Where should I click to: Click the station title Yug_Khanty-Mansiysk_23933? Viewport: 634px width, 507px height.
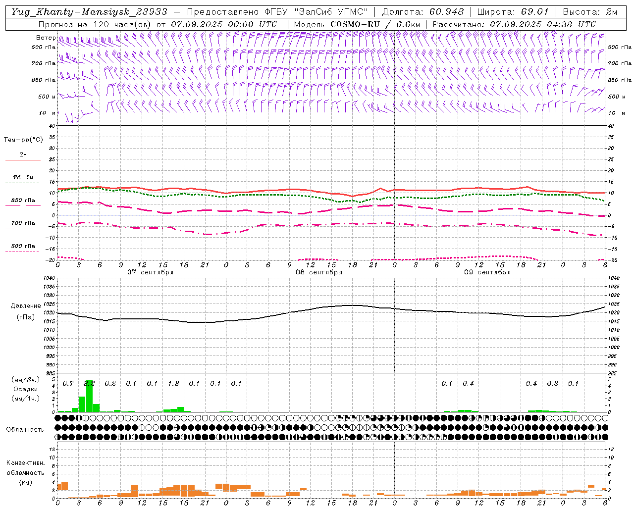point(89,12)
